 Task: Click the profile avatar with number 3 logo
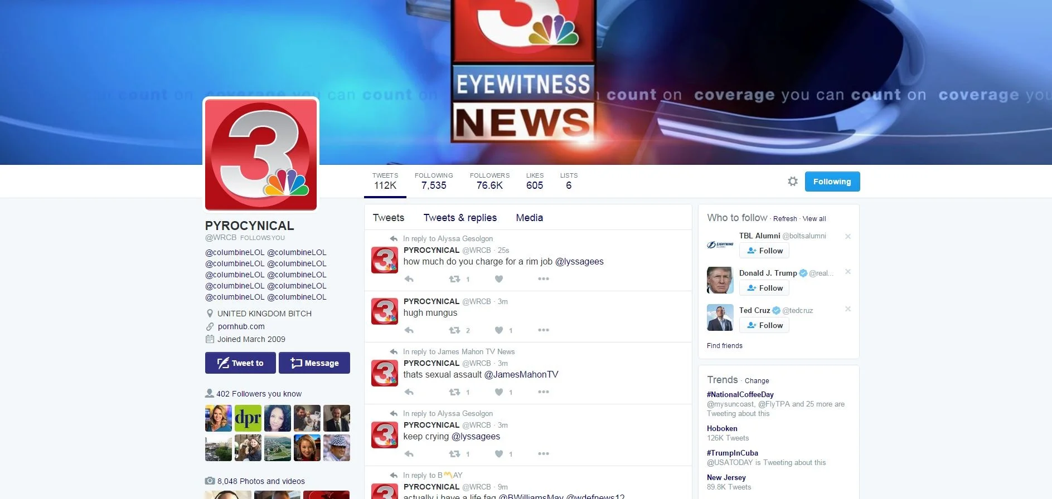[261, 155]
